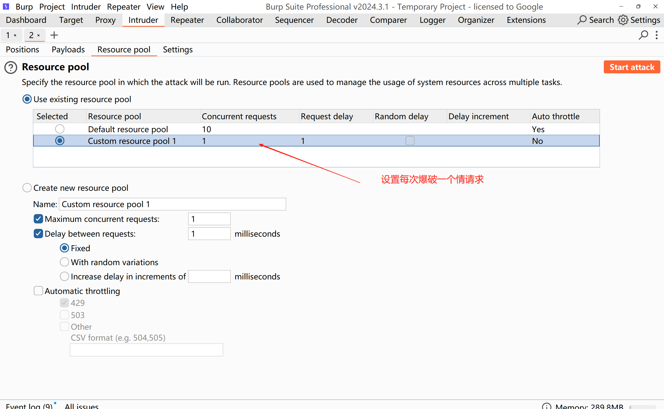664x409 pixels.
Task: Click the Intruder tab search magnifier
Action: point(643,35)
